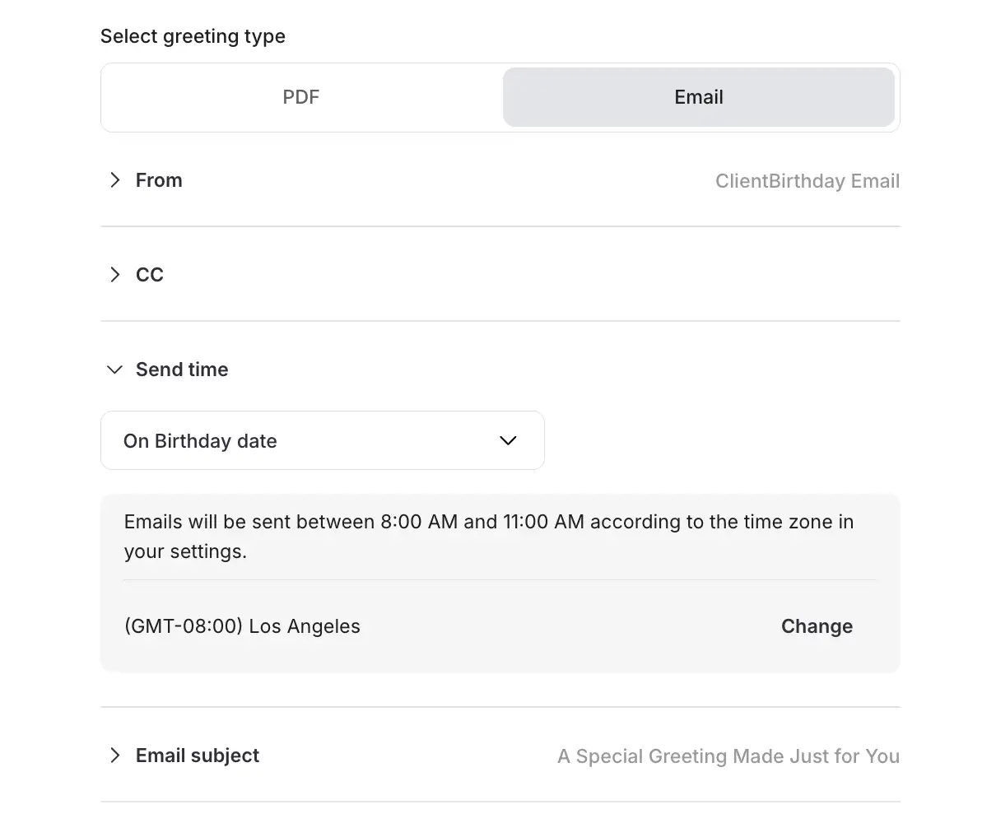Click the downward chevron beside Send time
Image resolution: width=996 pixels, height=823 pixels.
tap(115, 370)
